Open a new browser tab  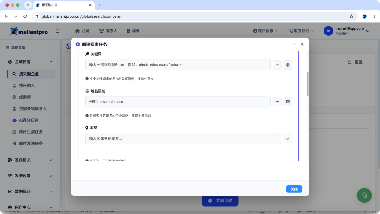(100, 5)
